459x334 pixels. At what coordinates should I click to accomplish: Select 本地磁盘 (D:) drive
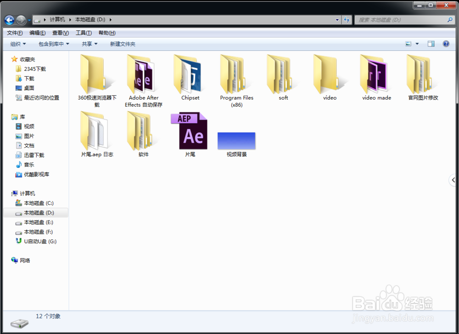click(36, 213)
